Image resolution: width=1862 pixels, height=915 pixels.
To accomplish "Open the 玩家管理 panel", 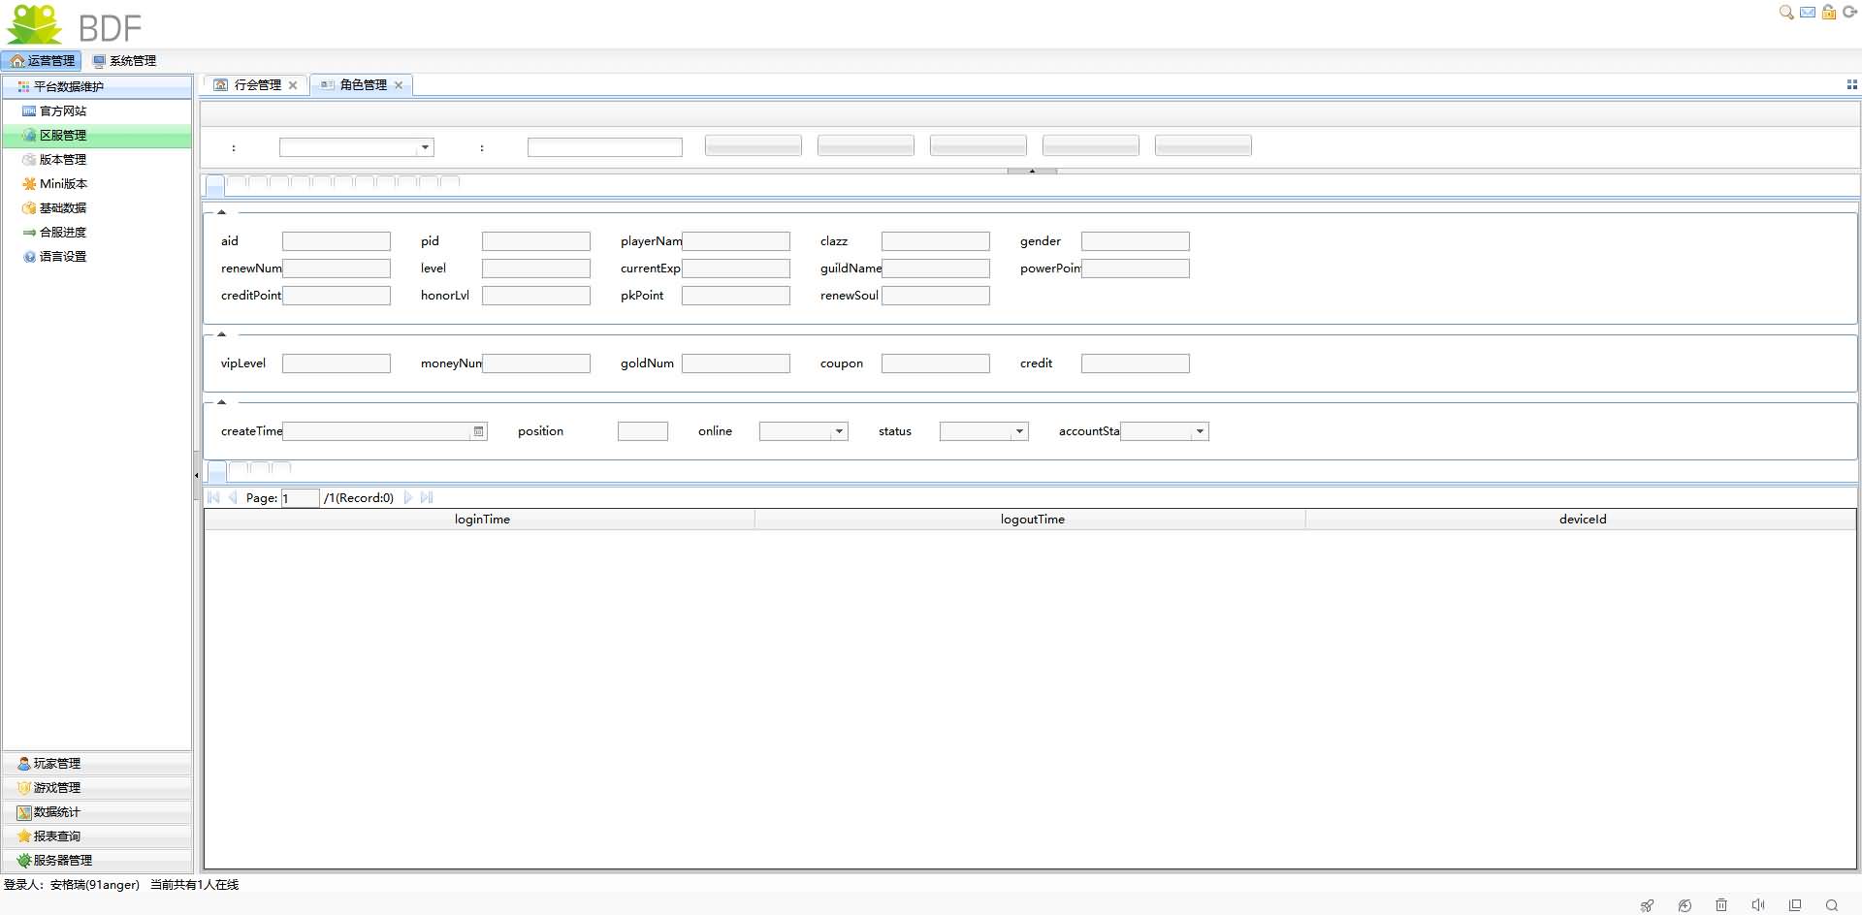I will point(56,764).
